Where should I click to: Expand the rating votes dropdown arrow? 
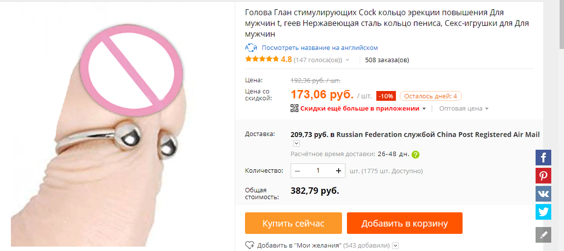pyautogui.click(x=347, y=60)
